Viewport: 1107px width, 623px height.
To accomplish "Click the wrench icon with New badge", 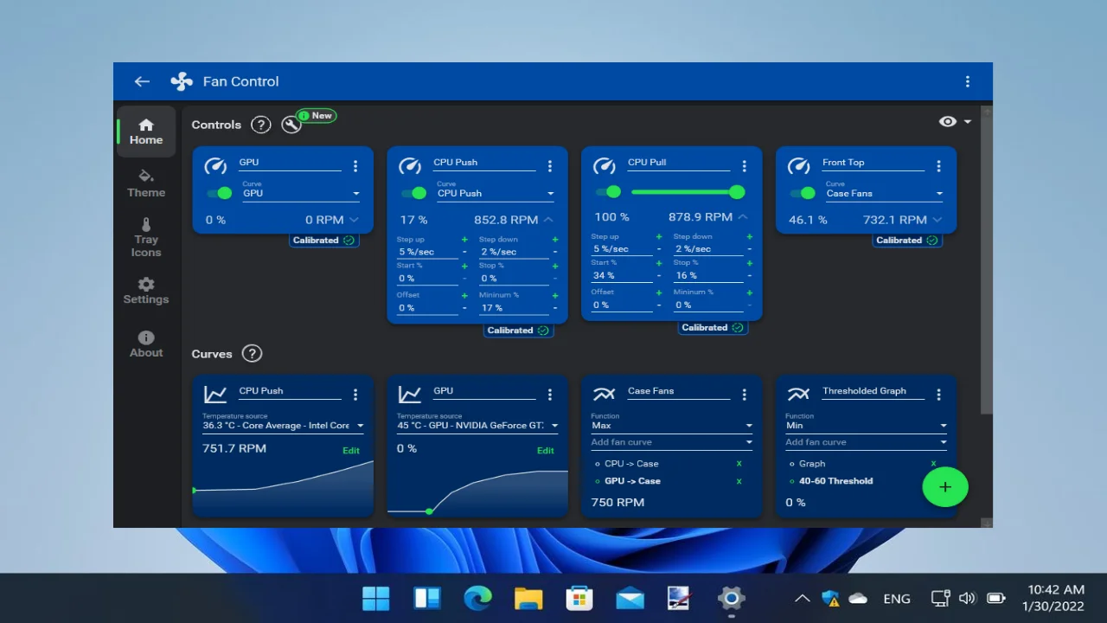I will (x=291, y=125).
